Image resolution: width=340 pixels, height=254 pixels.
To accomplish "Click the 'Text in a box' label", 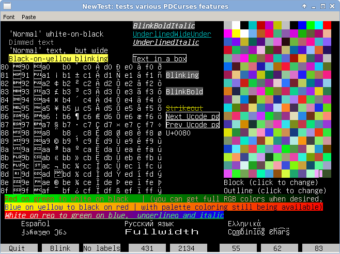I will coord(160,58).
